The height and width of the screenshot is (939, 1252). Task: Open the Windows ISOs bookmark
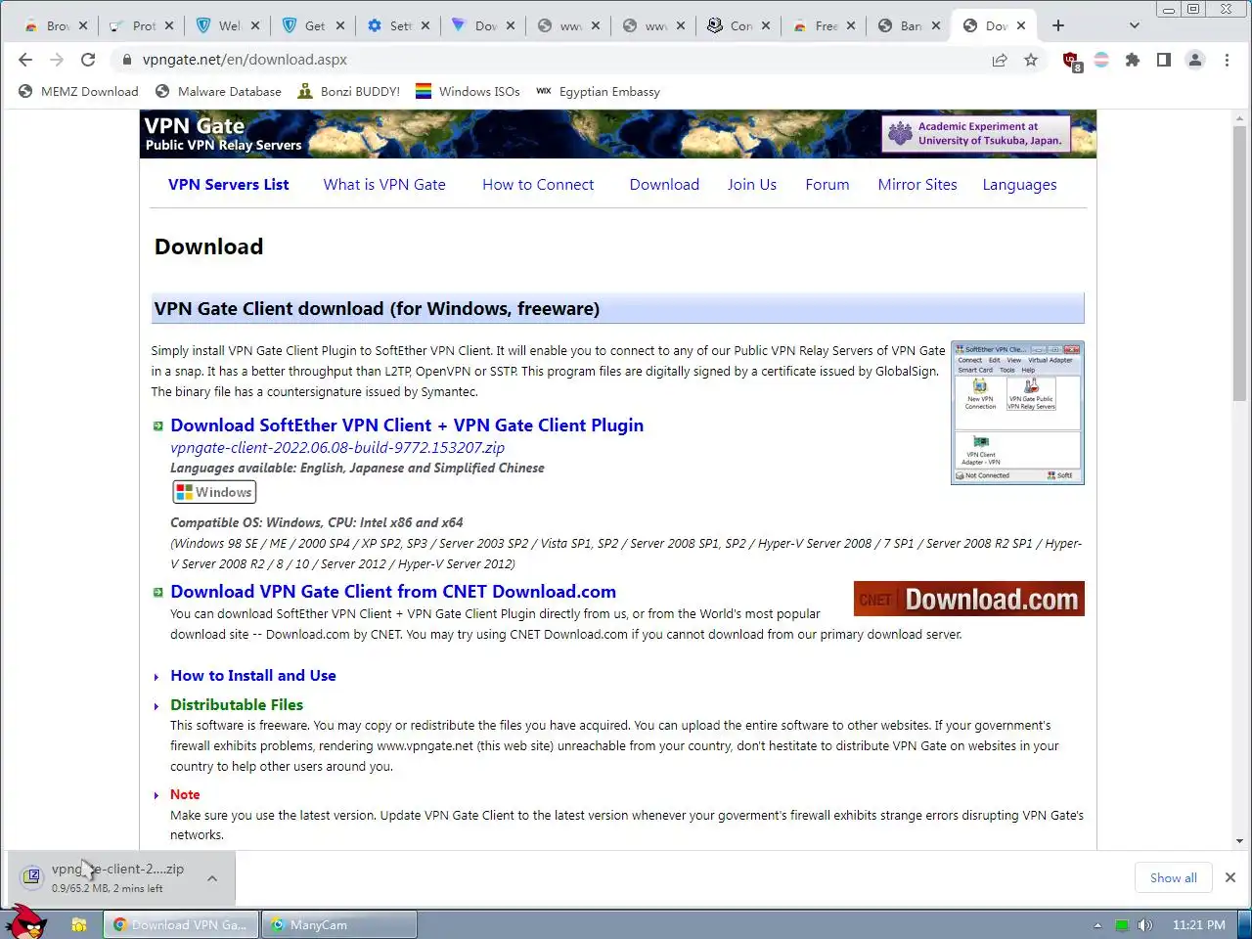click(468, 92)
